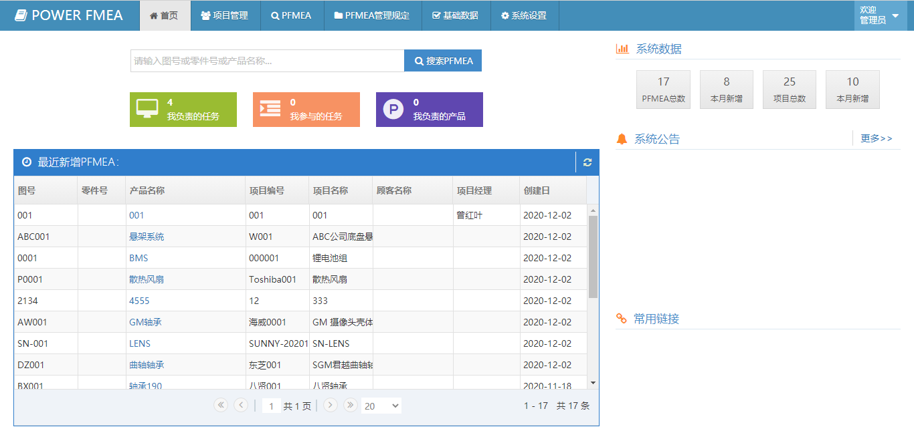Sort by 零件号 column header
Image resolution: width=914 pixels, height=439 pixels.
tap(102, 190)
